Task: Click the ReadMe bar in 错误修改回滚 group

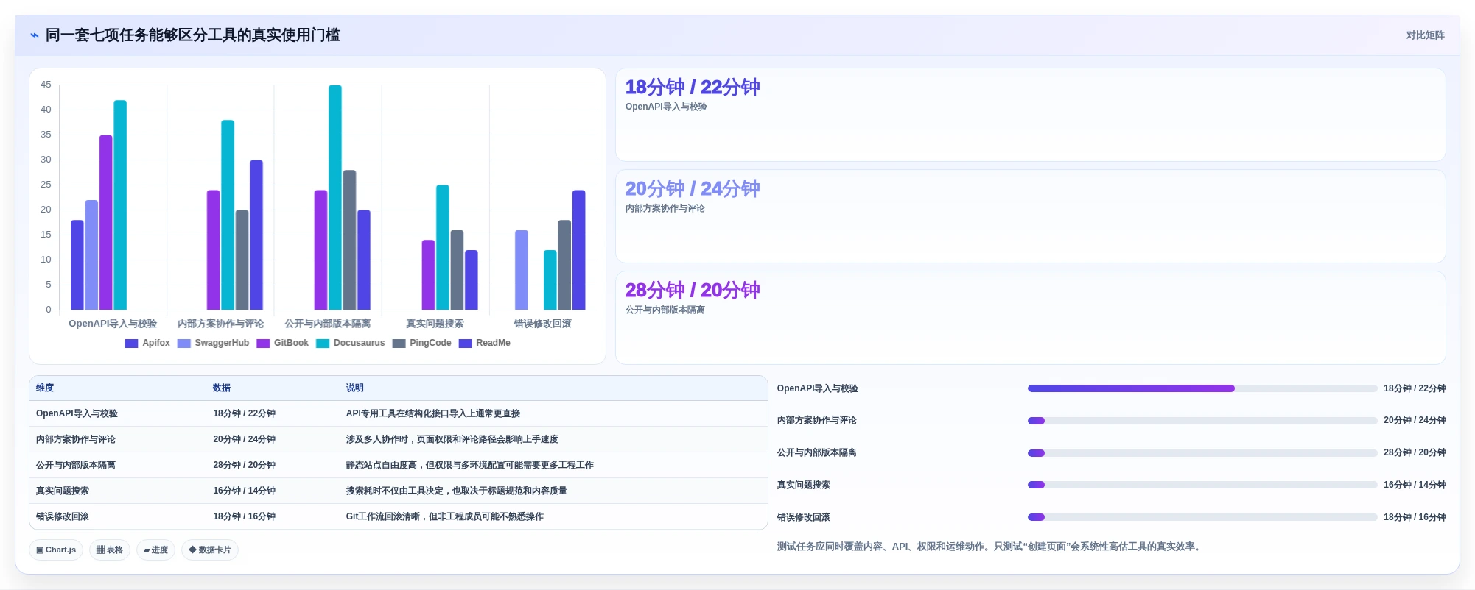Action: [579, 250]
